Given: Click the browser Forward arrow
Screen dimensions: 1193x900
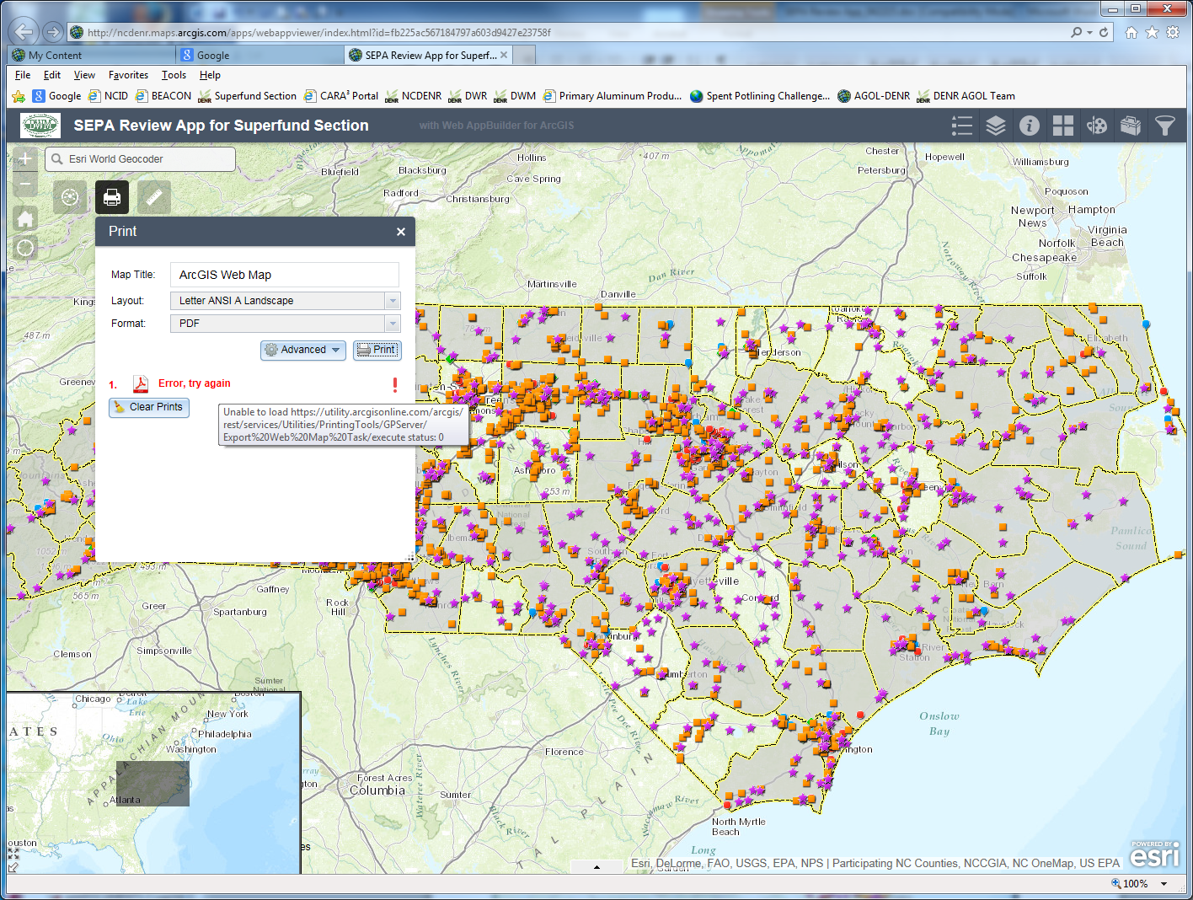Looking at the screenshot, I should 53,32.
